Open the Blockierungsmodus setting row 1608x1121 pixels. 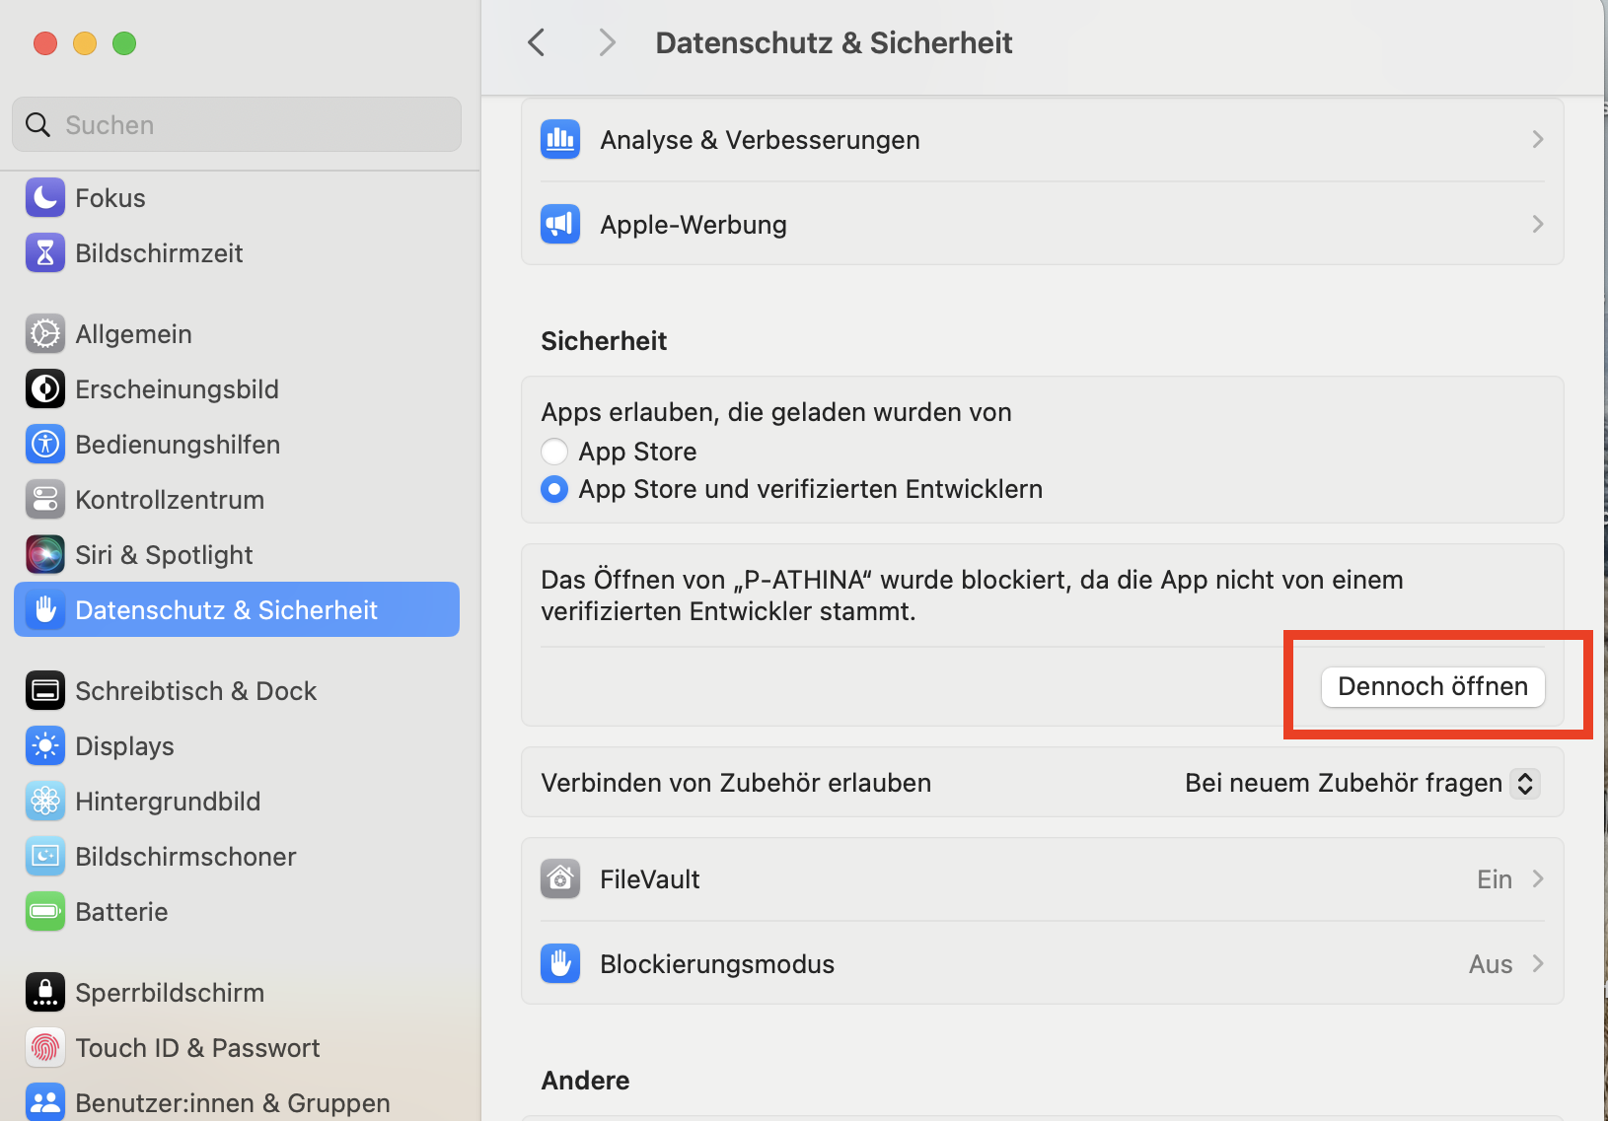tap(1042, 964)
